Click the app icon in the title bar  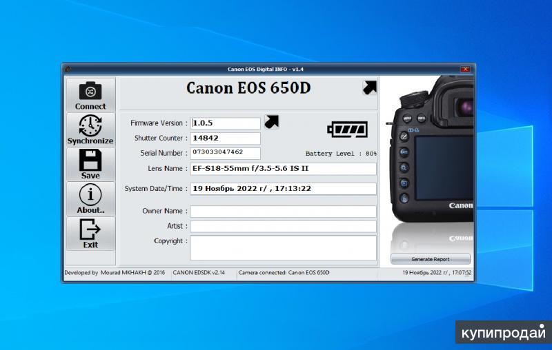68,69
